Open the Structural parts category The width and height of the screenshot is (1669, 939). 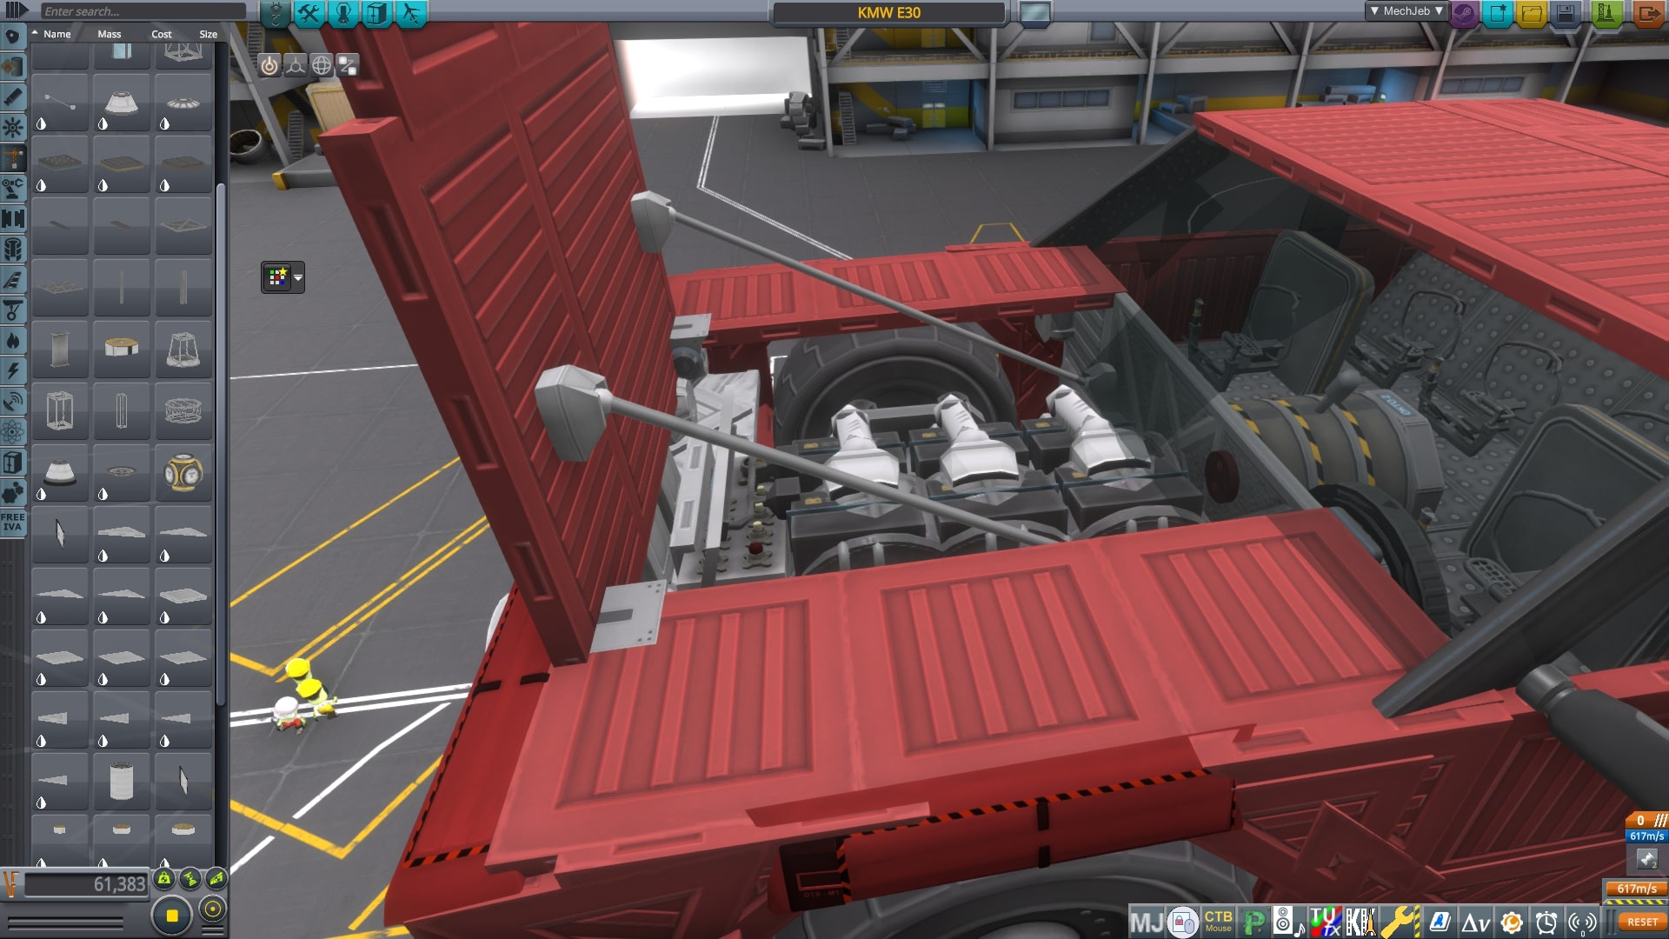[x=13, y=158]
